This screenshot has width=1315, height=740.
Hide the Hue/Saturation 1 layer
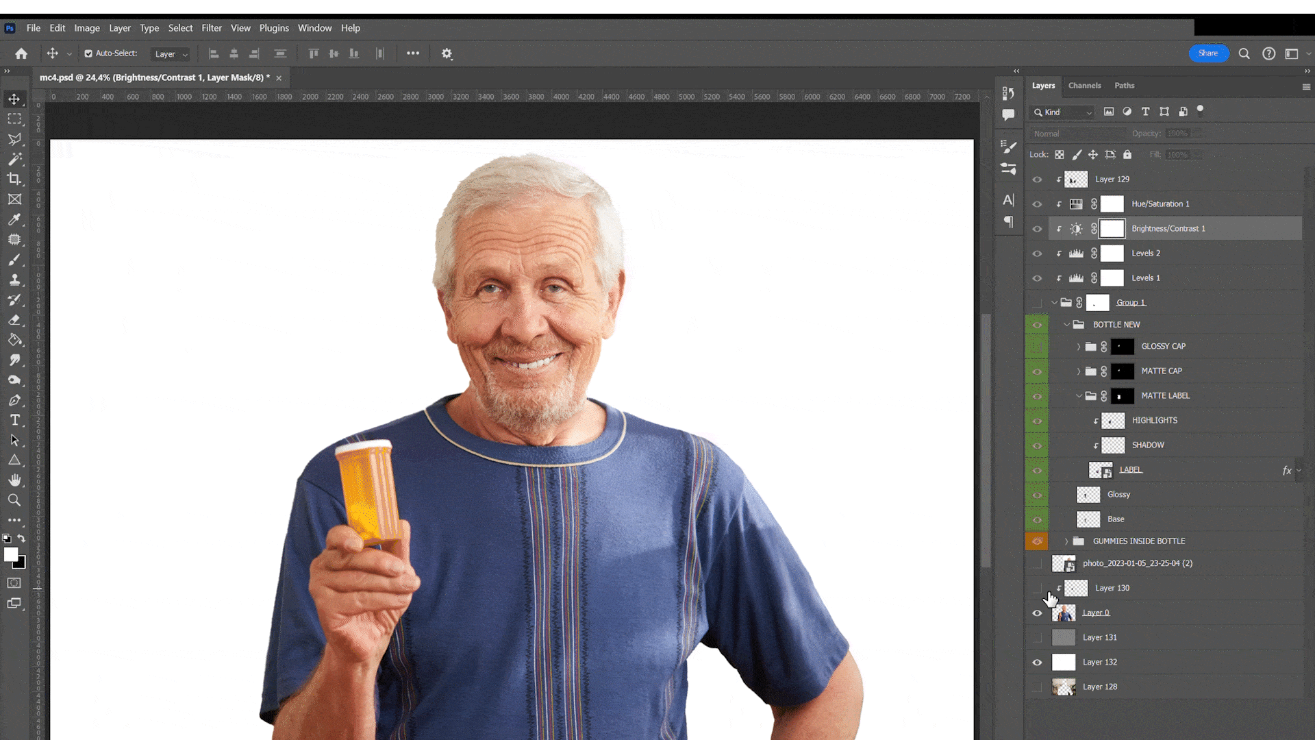tap(1037, 204)
